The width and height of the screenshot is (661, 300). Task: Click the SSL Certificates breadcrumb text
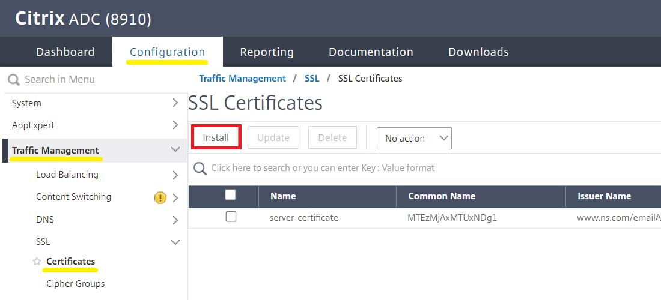(370, 79)
